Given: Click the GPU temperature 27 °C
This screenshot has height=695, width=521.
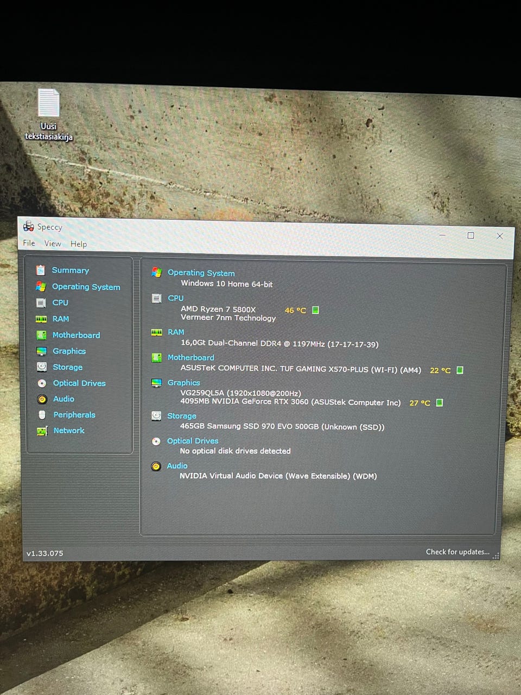Looking at the screenshot, I should click(x=420, y=403).
